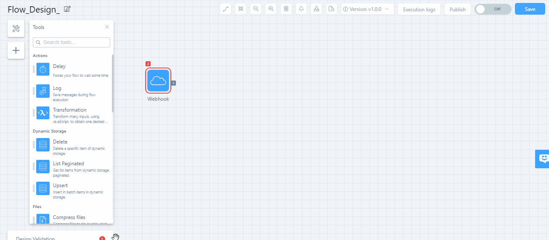Click the Tools panel scrollbar
This screenshot has width=549, height=240.
tap(112, 83)
